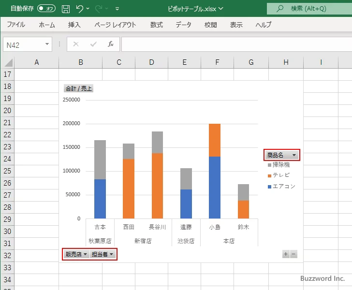
Task: Click the blue エアコン legend entry
Action: 283,187
